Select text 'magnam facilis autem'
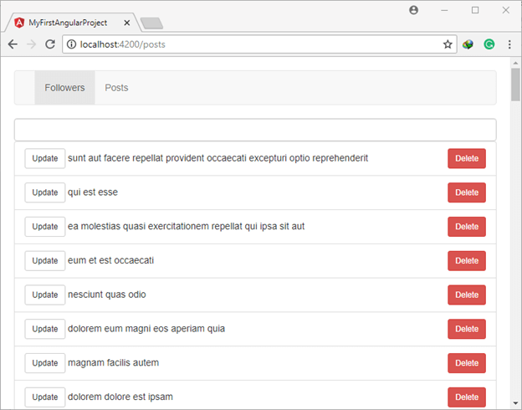The width and height of the screenshot is (522, 410). click(114, 362)
